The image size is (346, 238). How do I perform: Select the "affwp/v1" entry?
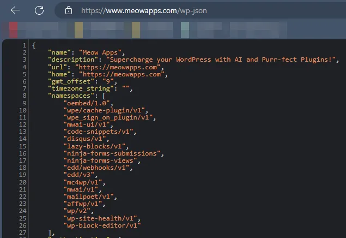pyautogui.click(x=83, y=204)
